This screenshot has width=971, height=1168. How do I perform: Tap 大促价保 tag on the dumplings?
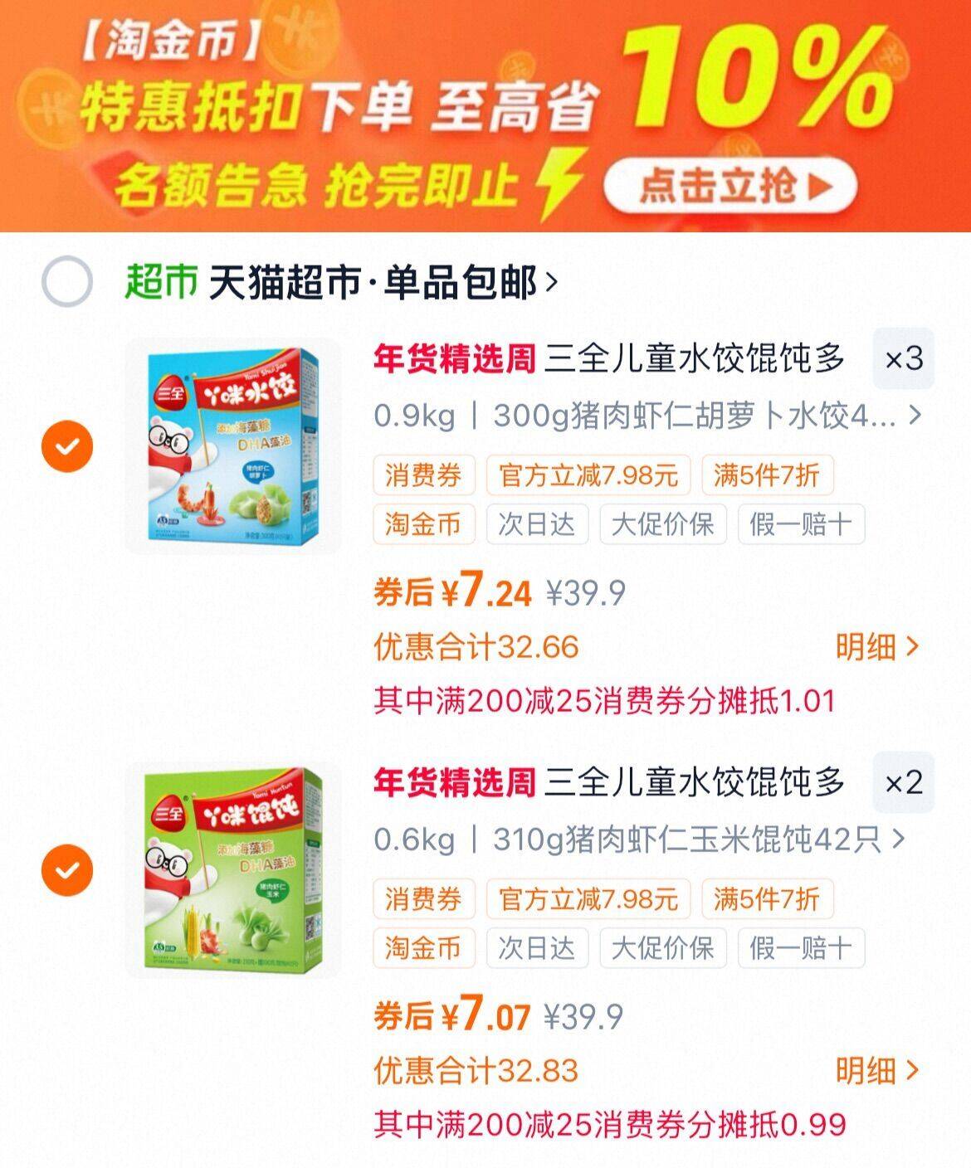click(x=662, y=524)
